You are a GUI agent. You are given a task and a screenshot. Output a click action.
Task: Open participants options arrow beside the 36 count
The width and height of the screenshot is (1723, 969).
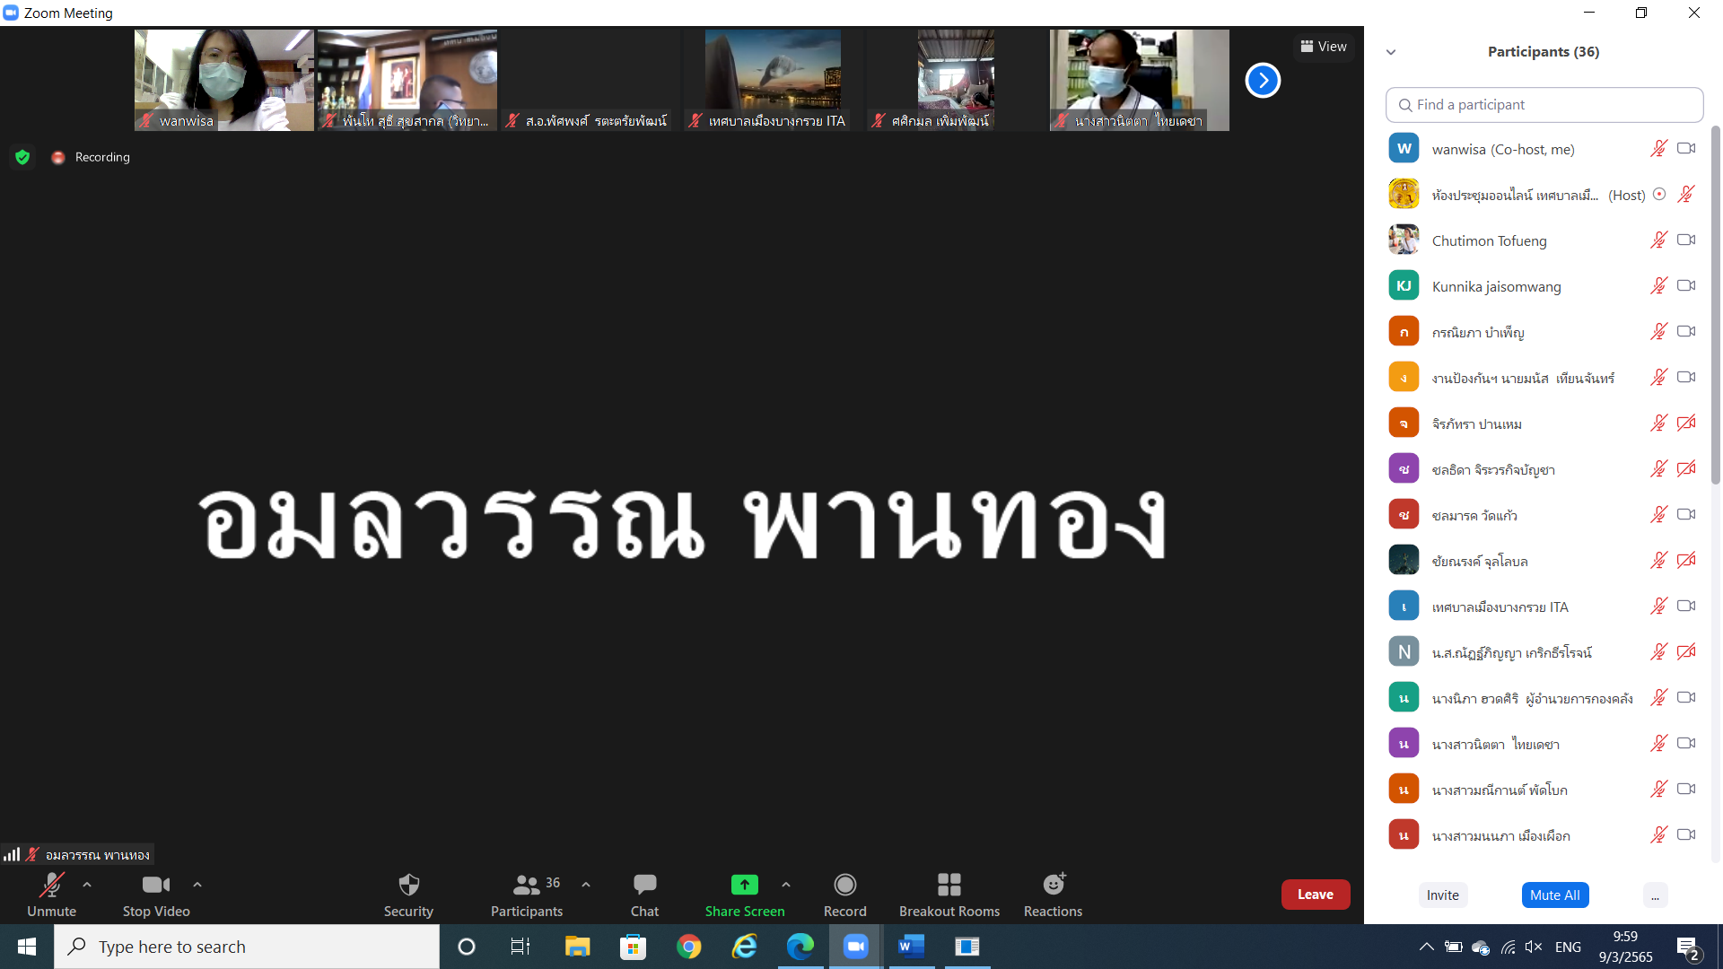point(586,885)
